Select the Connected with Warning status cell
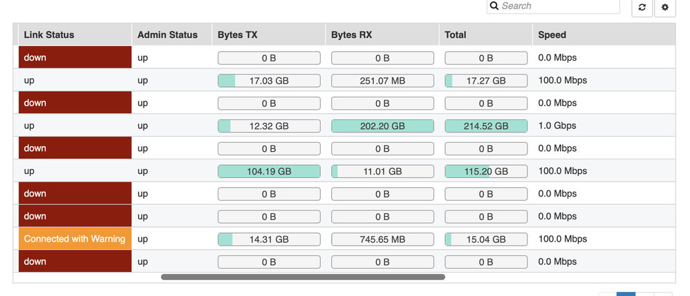Screen dimensions: 690x296 (x=75, y=239)
